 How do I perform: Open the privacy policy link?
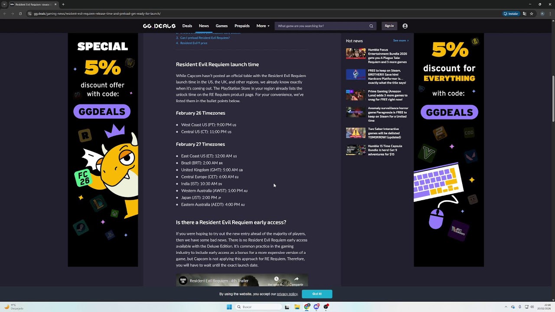tap(287, 294)
